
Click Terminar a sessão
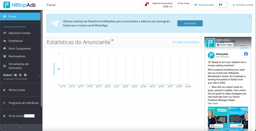coord(244,5)
